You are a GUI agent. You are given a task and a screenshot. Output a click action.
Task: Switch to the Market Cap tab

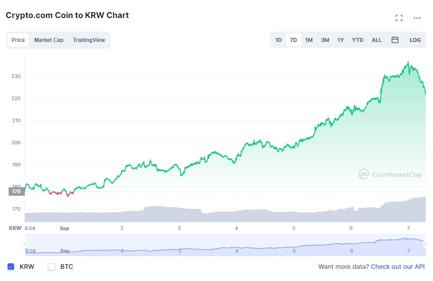click(49, 40)
